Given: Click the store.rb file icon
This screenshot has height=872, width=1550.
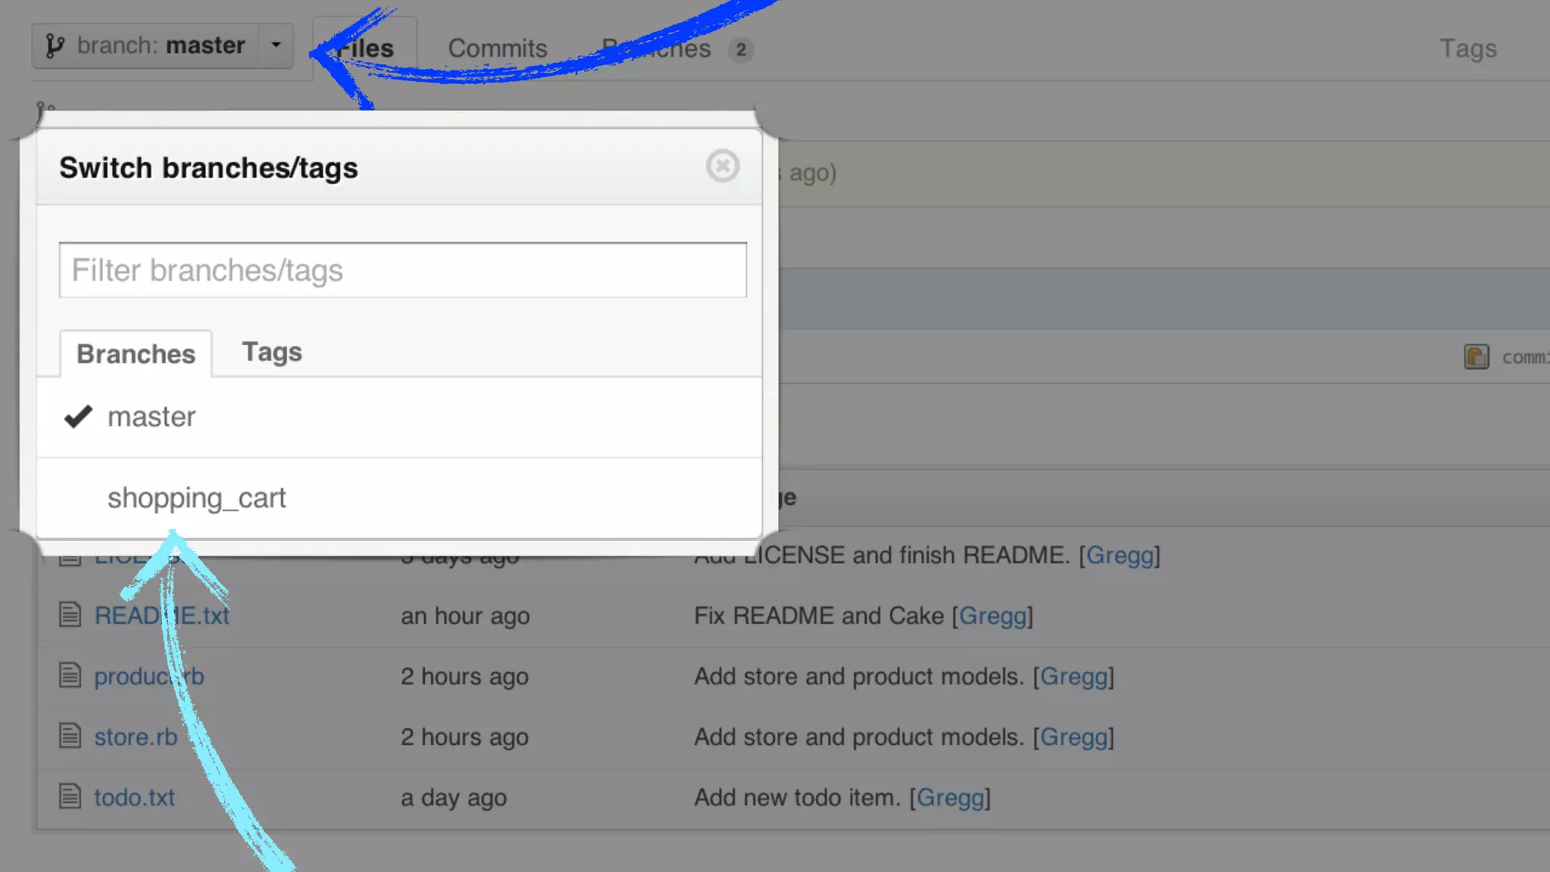Looking at the screenshot, I should 70,736.
